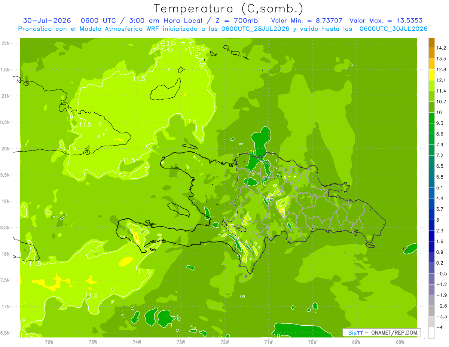This screenshot has height=347, width=449.
Task: Pick the teal swatch between 5.8 and 6.5
Action: click(x=431, y=171)
